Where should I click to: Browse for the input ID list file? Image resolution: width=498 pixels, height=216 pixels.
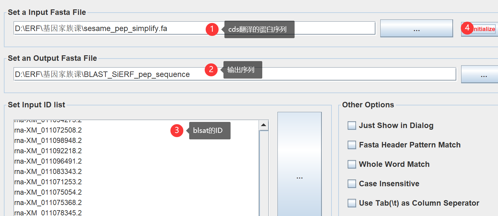(x=299, y=177)
